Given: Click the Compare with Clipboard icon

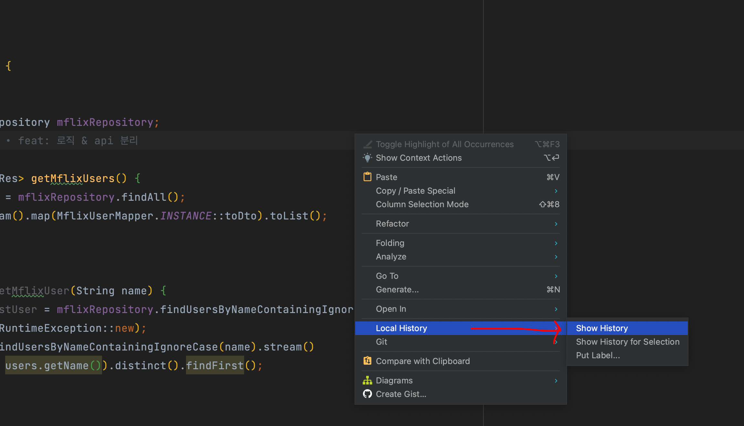Looking at the screenshot, I should coord(367,361).
